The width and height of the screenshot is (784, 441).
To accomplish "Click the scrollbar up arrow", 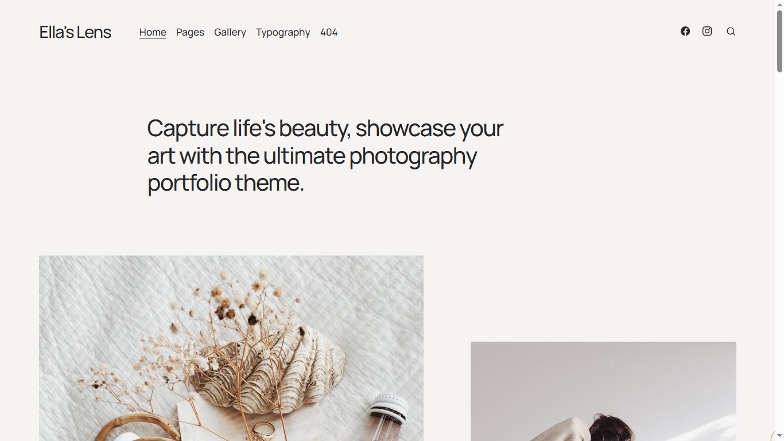I will pyautogui.click(x=779, y=5).
